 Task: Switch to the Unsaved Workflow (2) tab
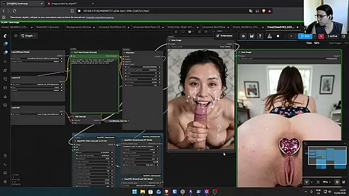click(x=112, y=27)
